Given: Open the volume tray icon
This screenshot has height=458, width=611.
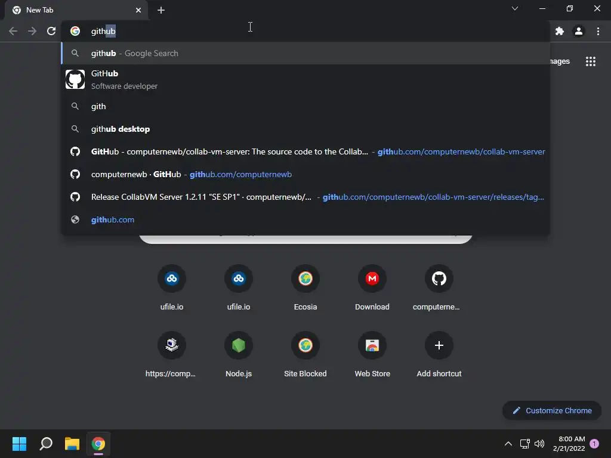Looking at the screenshot, I should click(539, 444).
